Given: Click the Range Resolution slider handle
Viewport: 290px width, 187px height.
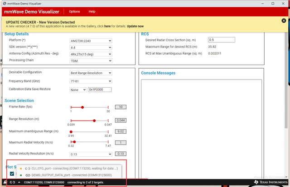Looking at the screenshot, I should [94, 121].
